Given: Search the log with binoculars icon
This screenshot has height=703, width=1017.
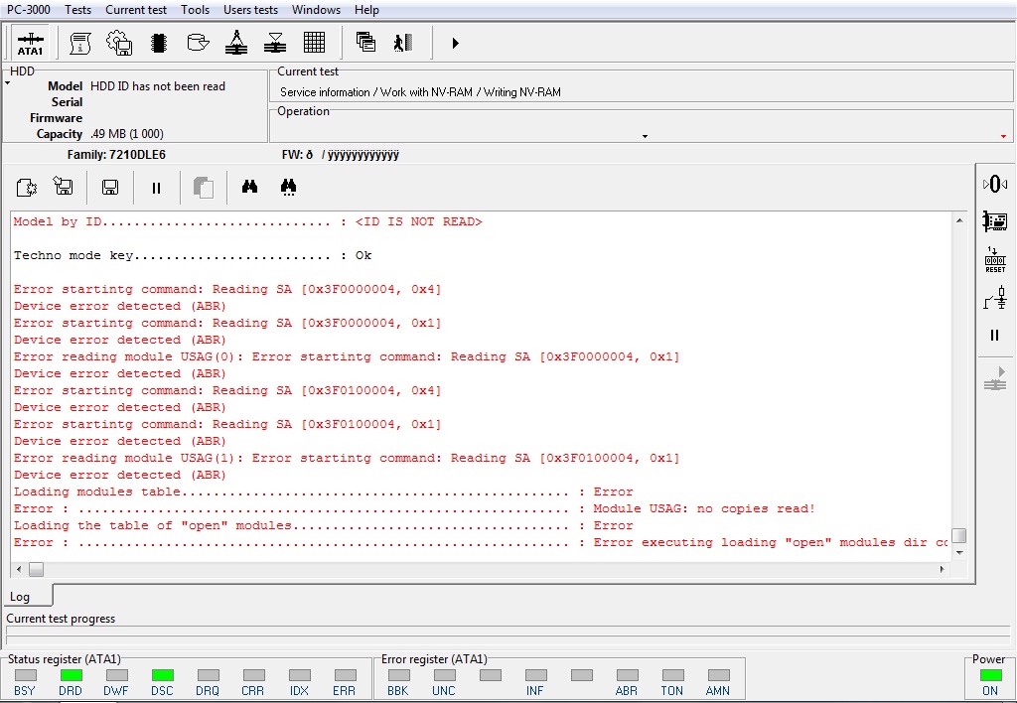Looking at the screenshot, I should (249, 187).
